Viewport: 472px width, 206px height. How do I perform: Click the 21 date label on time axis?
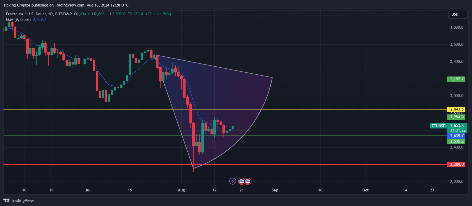coord(241,190)
